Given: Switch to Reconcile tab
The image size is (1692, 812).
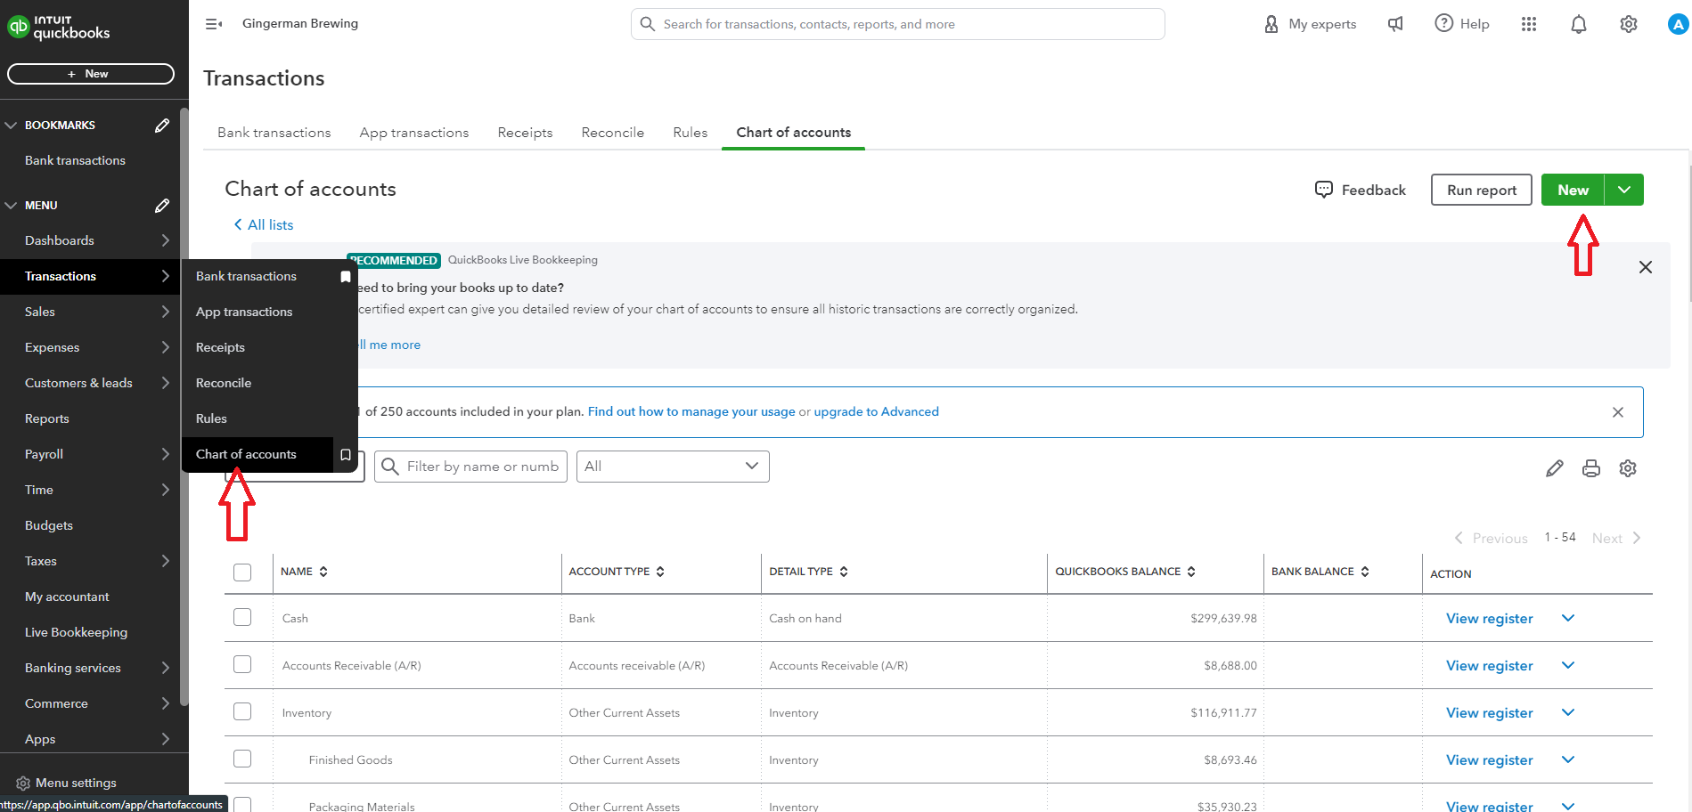Looking at the screenshot, I should (x=613, y=133).
